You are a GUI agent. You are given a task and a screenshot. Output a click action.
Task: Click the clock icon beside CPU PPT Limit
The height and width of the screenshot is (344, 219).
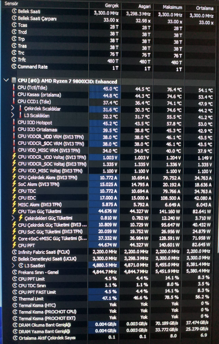tap(15, 279)
